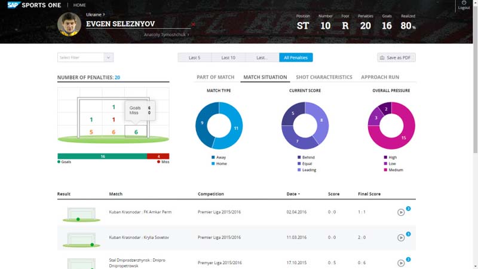
Task: Select the Last 10 penalties filter
Action: click(228, 57)
